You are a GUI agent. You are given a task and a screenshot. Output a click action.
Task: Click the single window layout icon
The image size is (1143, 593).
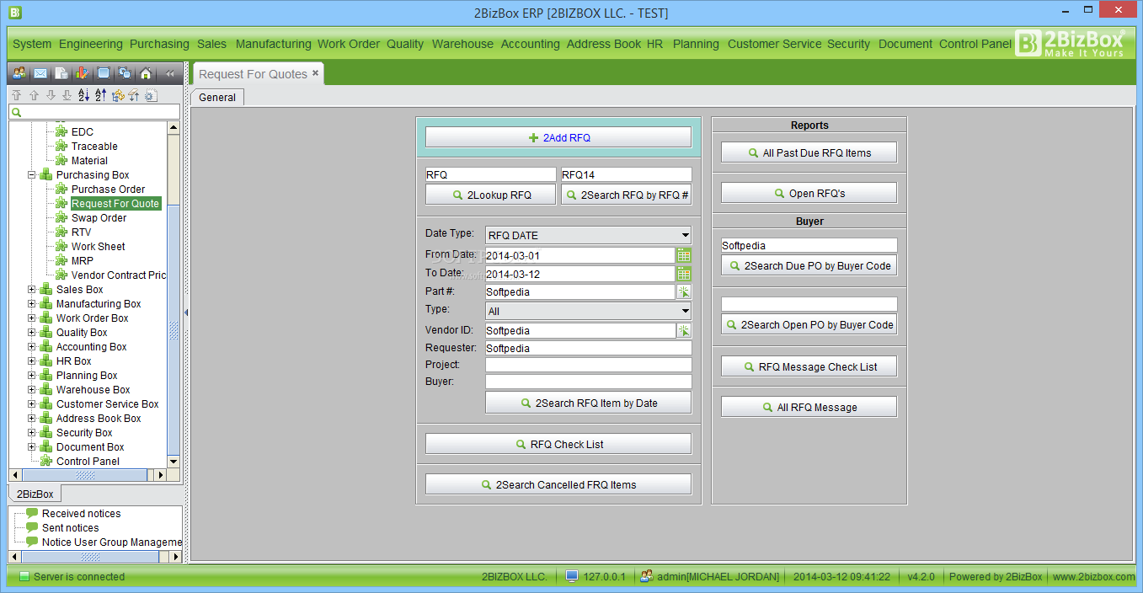coord(104,73)
